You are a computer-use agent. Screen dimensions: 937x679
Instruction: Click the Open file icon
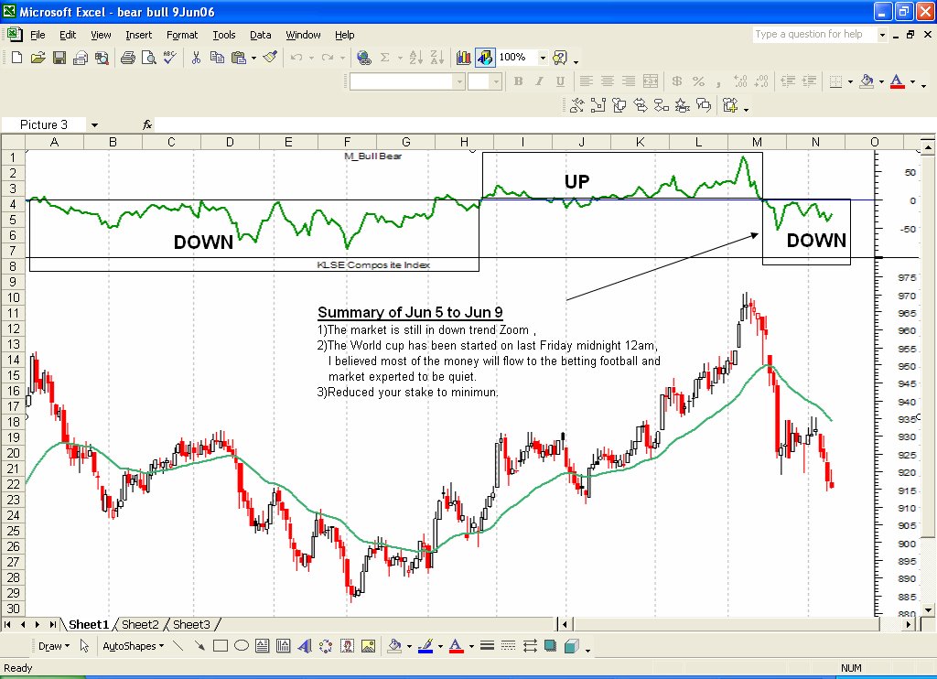click(x=38, y=58)
